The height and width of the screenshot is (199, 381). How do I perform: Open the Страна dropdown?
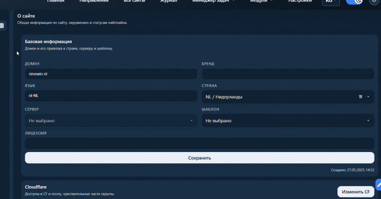tap(288, 97)
